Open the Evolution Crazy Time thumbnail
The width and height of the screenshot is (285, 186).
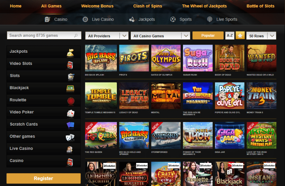point(166,174)
